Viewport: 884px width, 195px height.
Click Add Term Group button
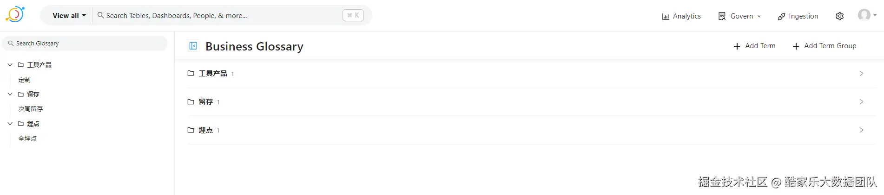point(824,46)
